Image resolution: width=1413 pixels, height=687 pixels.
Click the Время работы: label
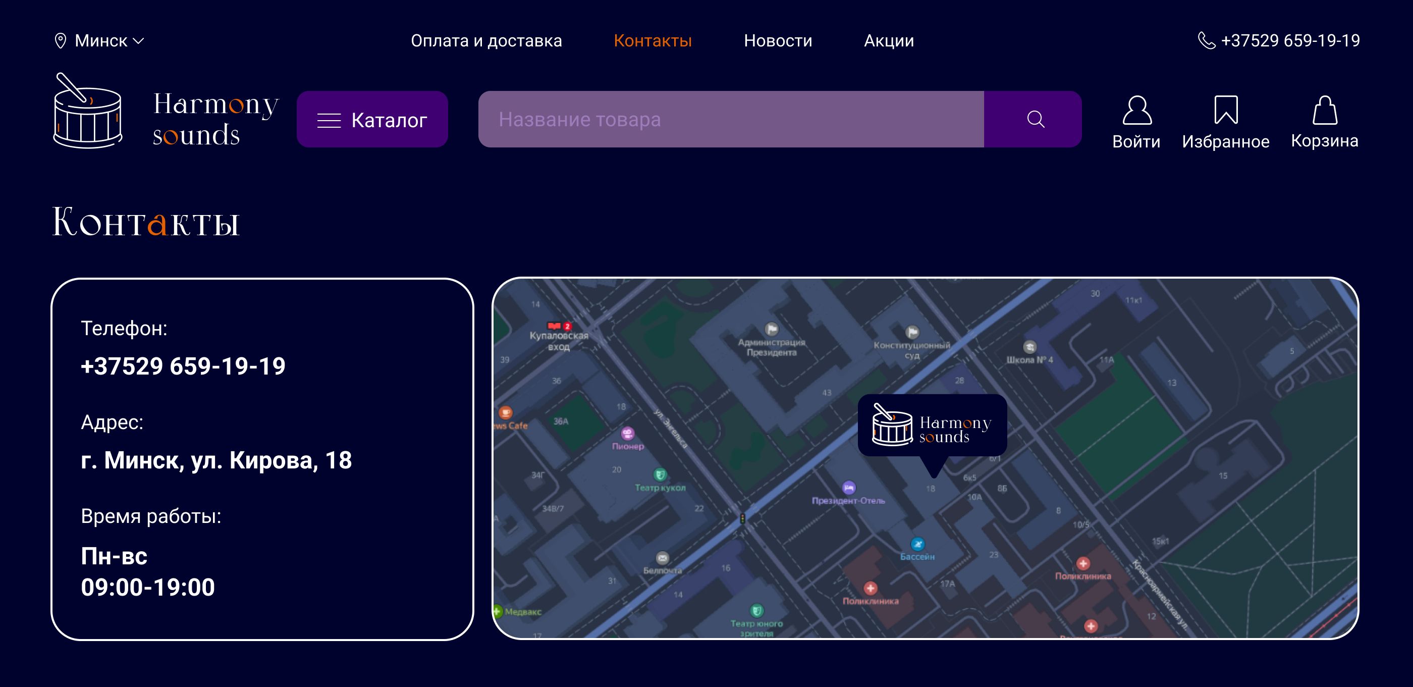click(151, 516)
